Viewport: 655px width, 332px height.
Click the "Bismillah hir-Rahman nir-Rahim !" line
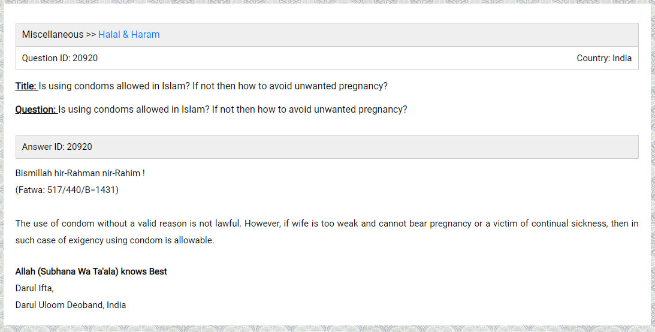80,173
